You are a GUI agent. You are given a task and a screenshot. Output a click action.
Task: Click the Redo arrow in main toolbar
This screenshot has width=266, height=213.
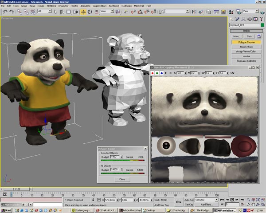coord(12,12)
